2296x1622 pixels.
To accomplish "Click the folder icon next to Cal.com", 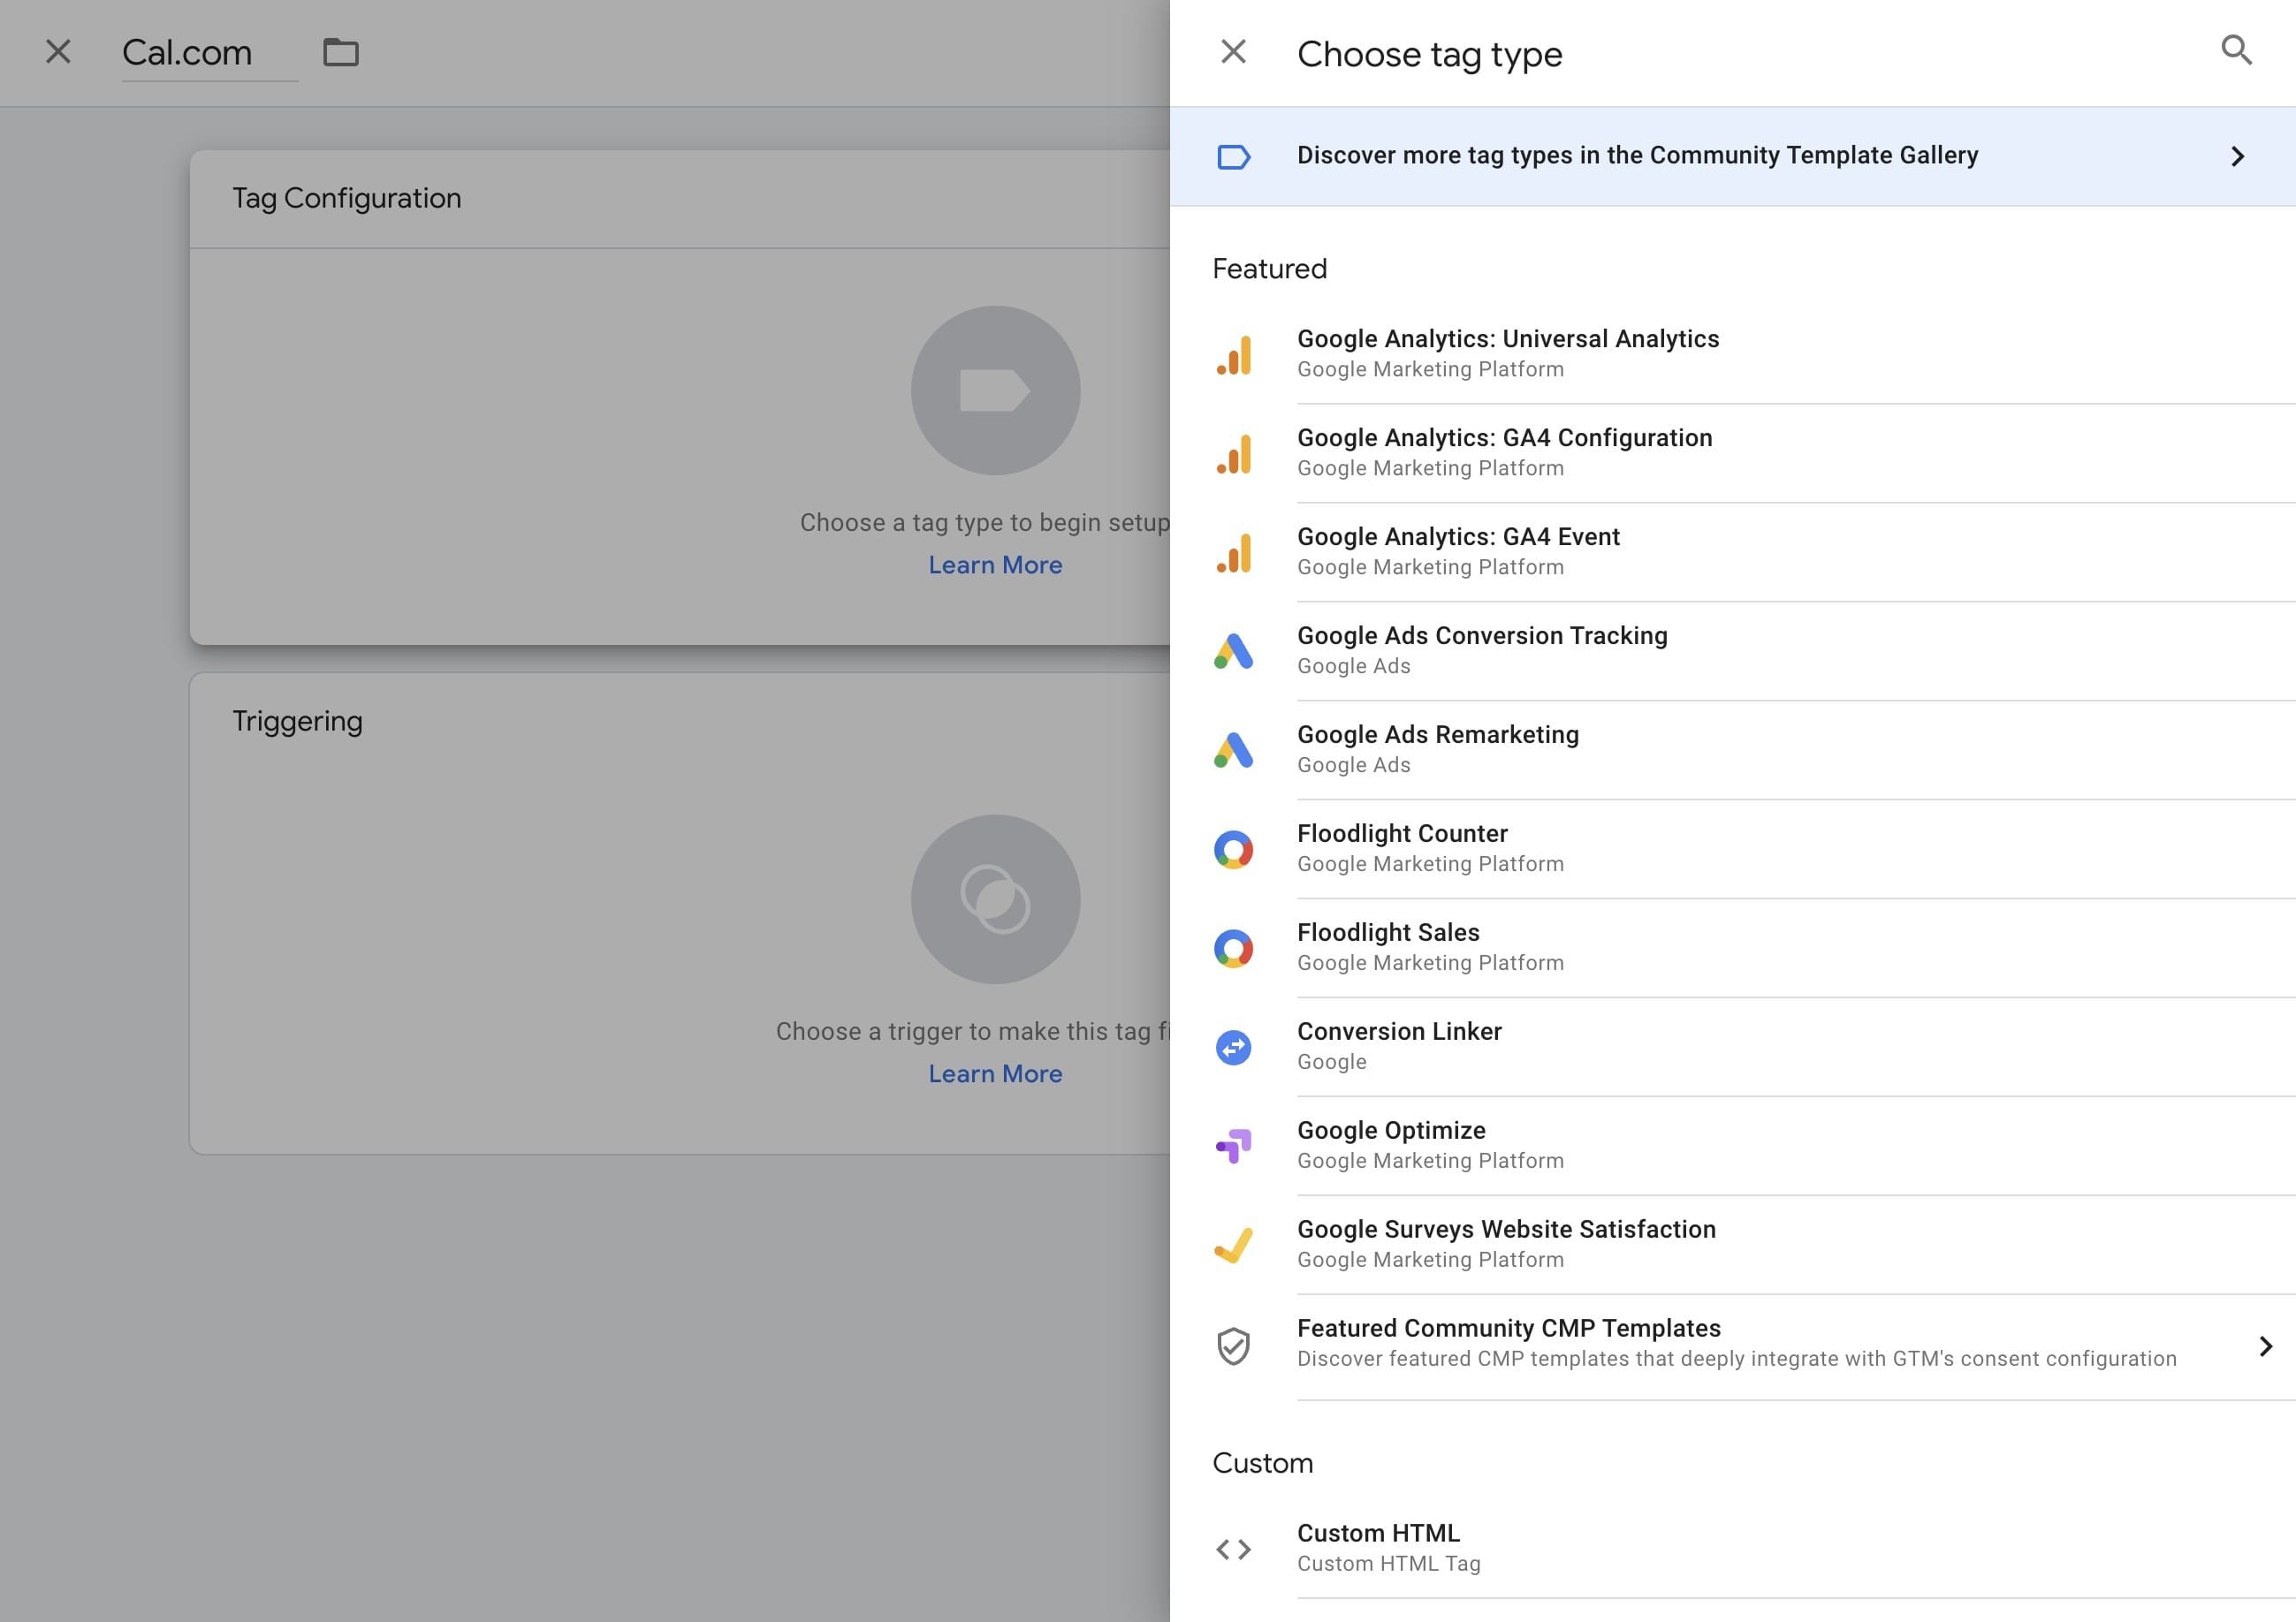I will click(x=343, y=53).
